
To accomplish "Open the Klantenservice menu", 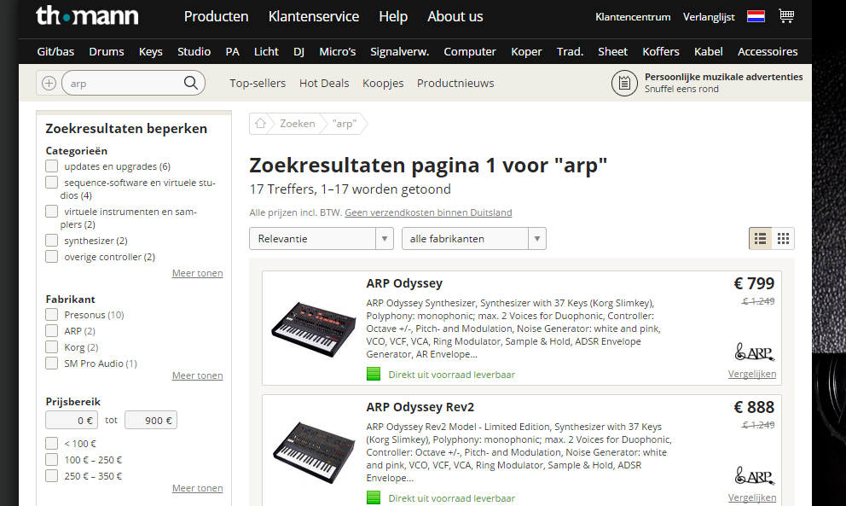I will pos(314,17).
